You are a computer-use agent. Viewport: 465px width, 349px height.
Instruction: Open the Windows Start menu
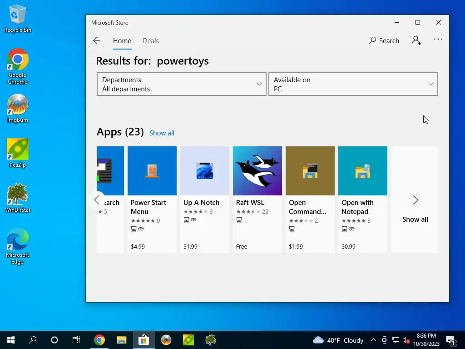[11, 340]
